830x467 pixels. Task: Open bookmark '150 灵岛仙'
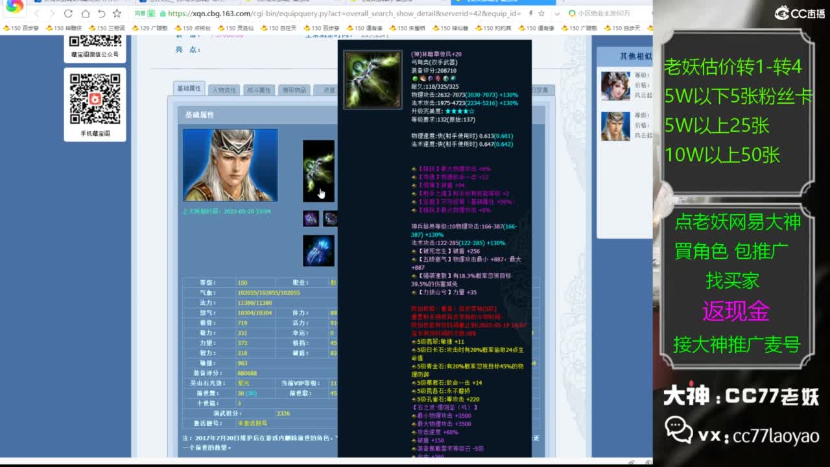pyautogui.click(x=235, y=28)
